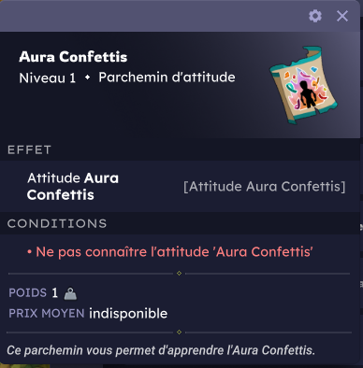The image size is (363, 368).
Task: Close the Aura Confettis item window
Action: point(342,16)
